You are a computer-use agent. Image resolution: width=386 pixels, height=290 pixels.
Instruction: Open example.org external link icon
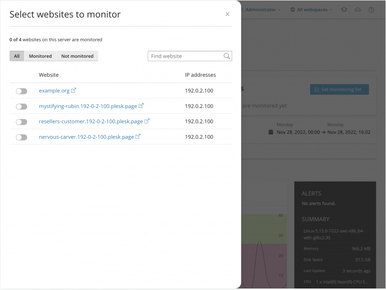click(73, 90)
